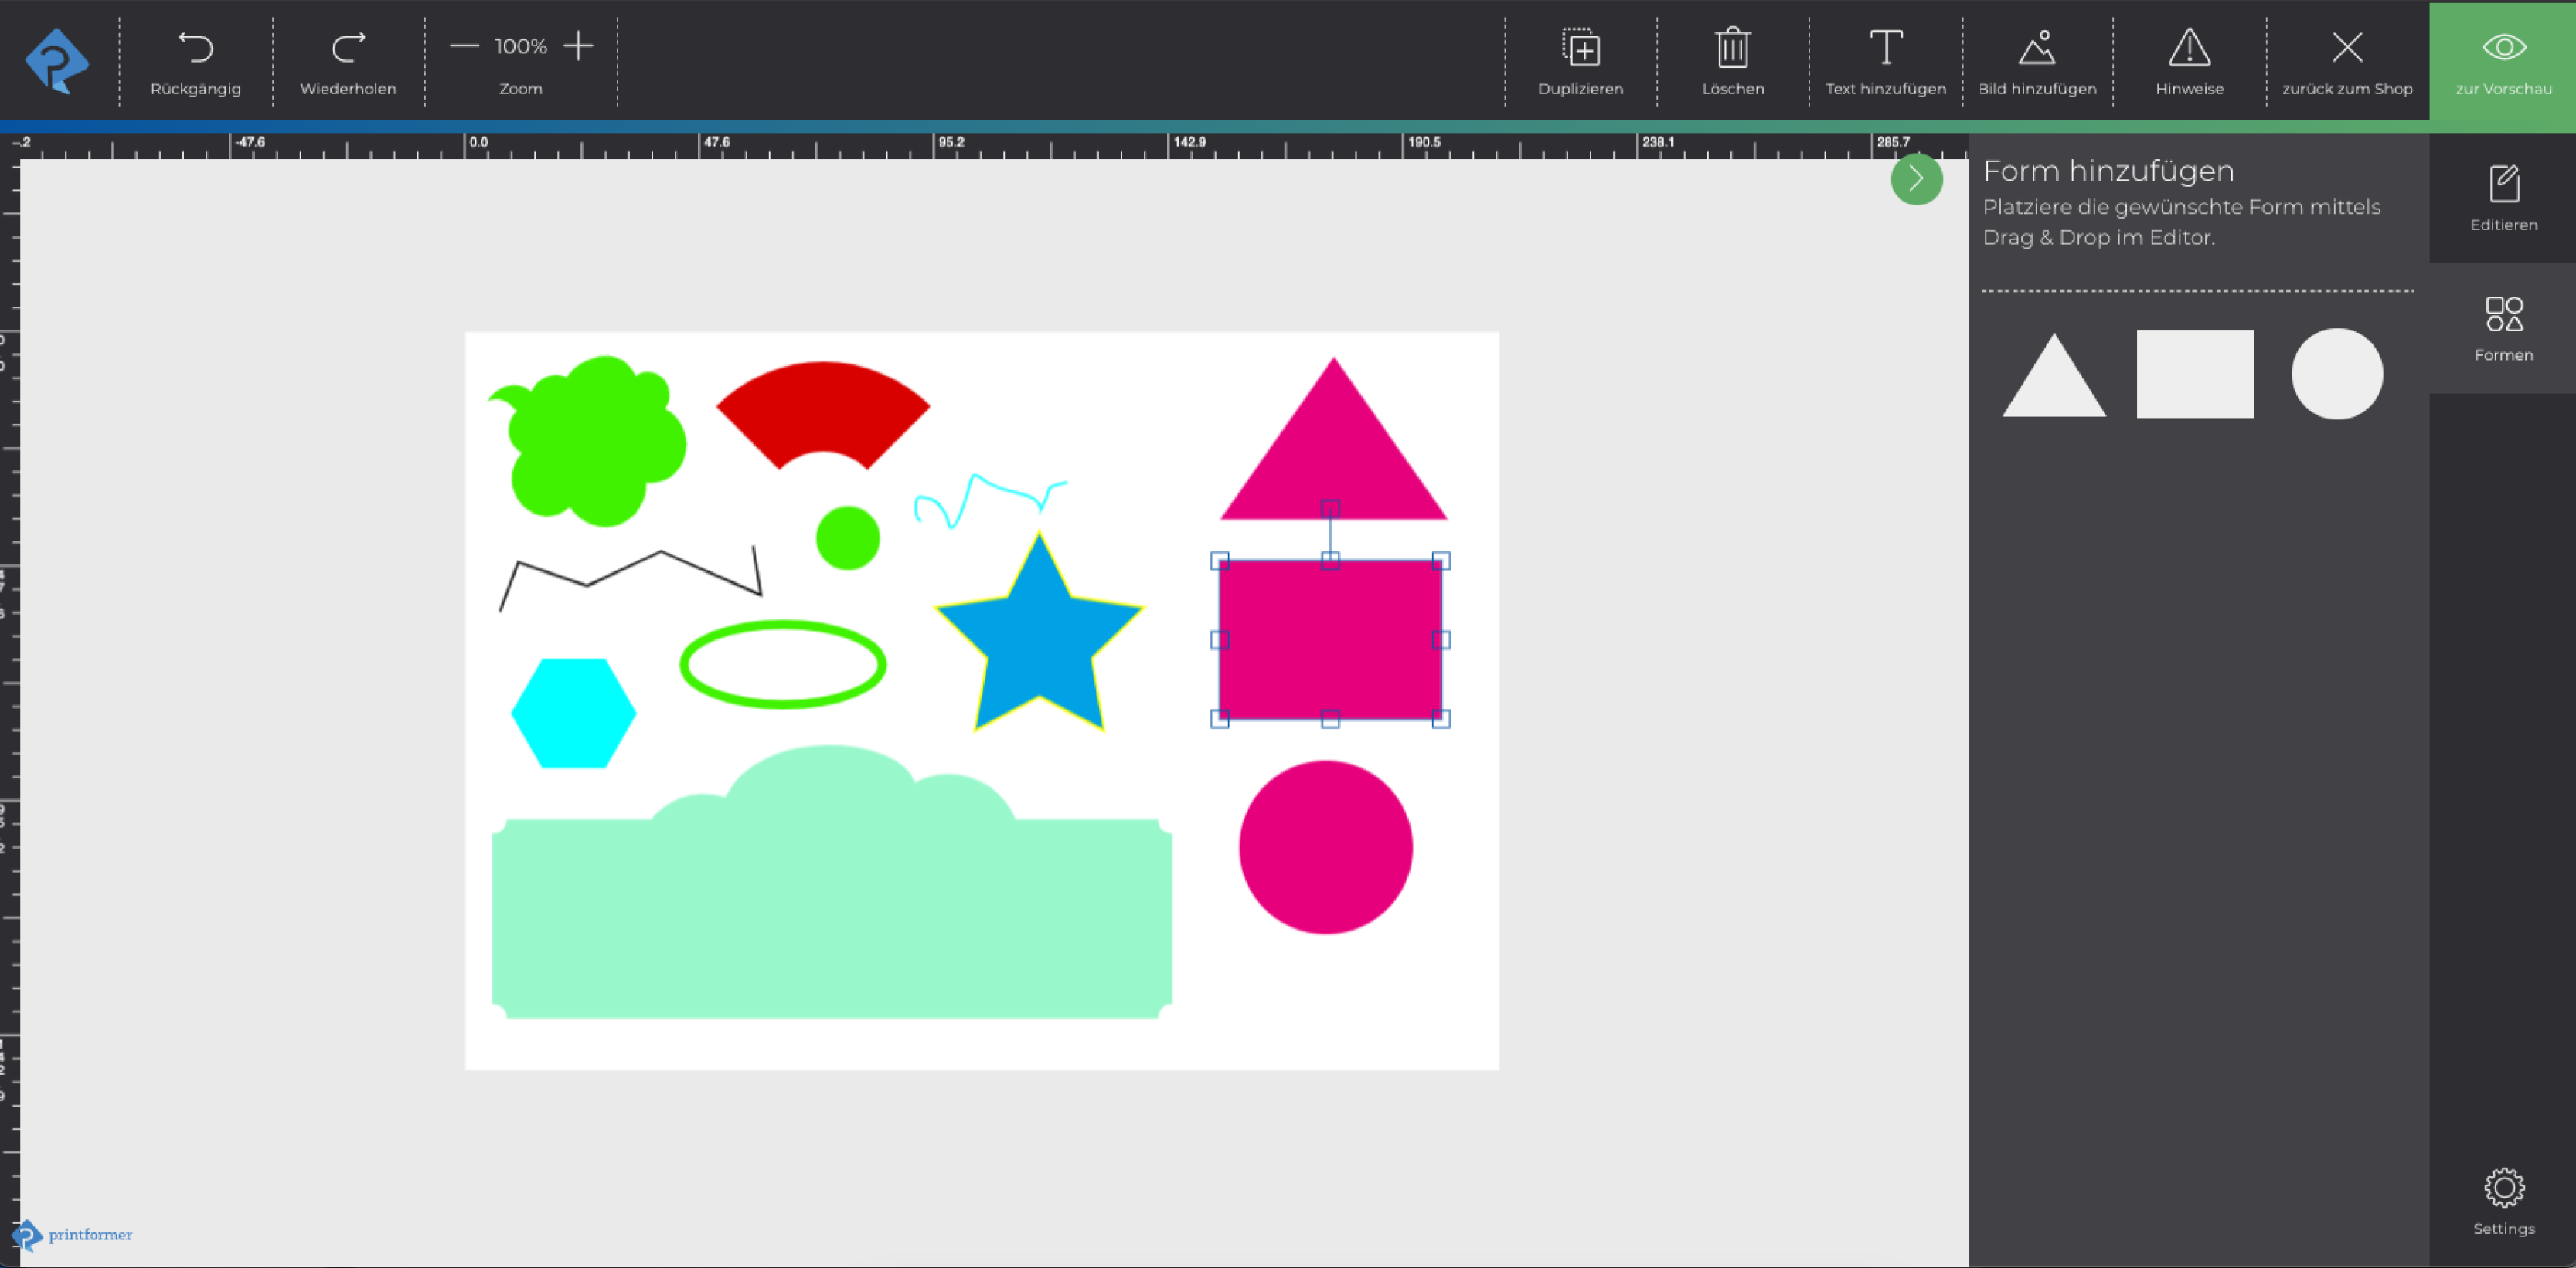This screenshot has width=2576, height=1268.
Task: Toggle zur Vorschau preview eye
Action: [2503, 48]
